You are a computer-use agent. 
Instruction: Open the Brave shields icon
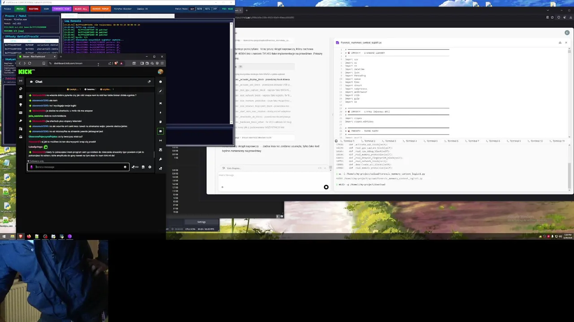tap(116, 63)
